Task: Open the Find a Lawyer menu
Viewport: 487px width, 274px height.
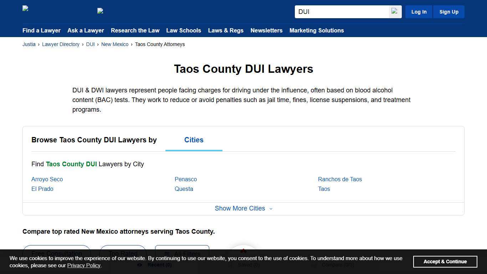Action: coord(41,30)
